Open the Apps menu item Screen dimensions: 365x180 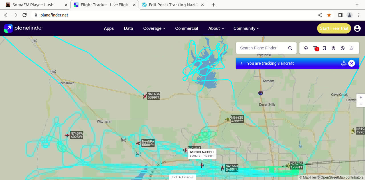pyautogui.click(x=109, y=28)
